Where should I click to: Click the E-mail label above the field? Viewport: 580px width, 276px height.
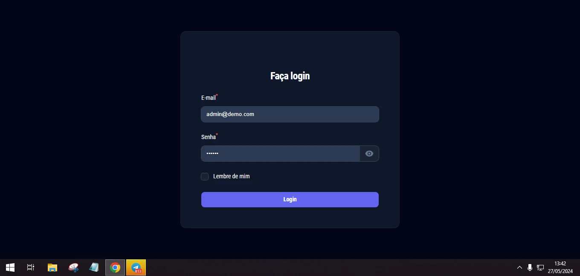point(209,98)
